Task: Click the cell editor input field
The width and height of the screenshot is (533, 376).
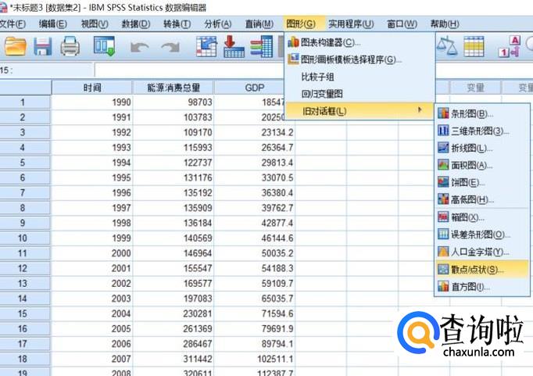Action: coord(190,70)
